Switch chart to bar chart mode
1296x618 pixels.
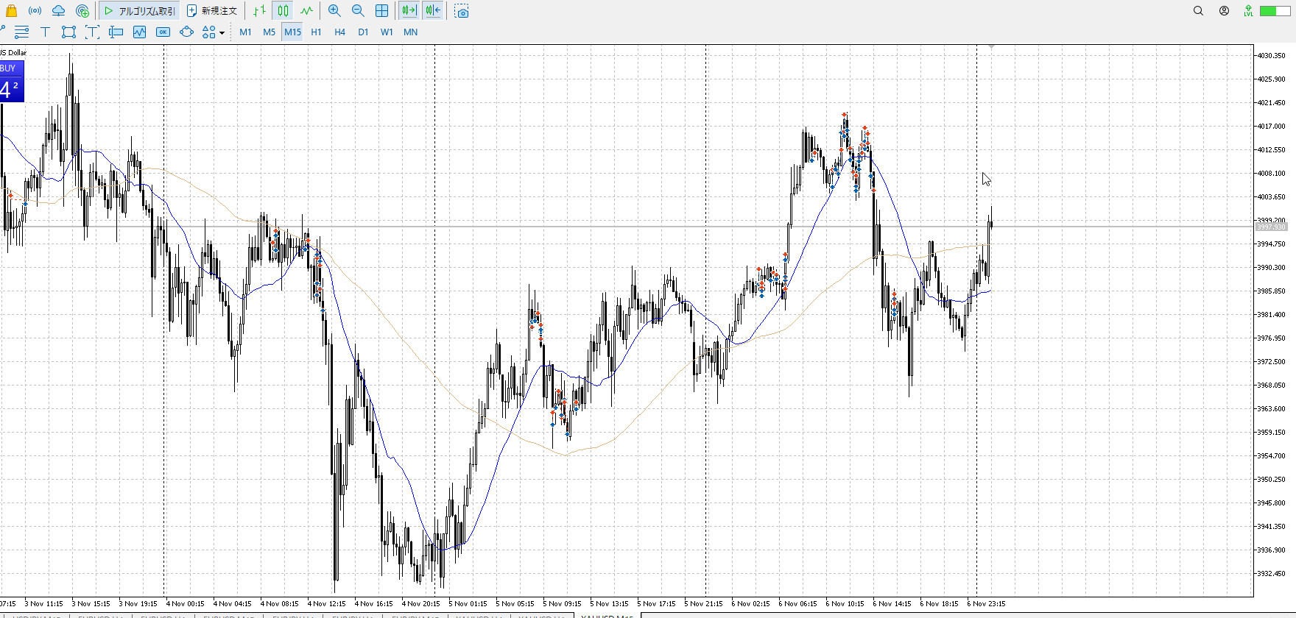click(259, 11)
